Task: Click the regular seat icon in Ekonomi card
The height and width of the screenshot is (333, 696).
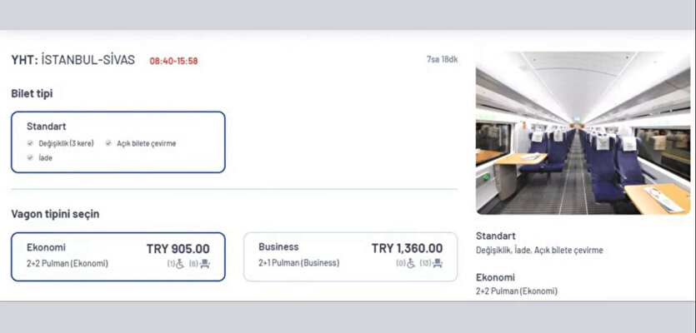Action: click(204, 264)
